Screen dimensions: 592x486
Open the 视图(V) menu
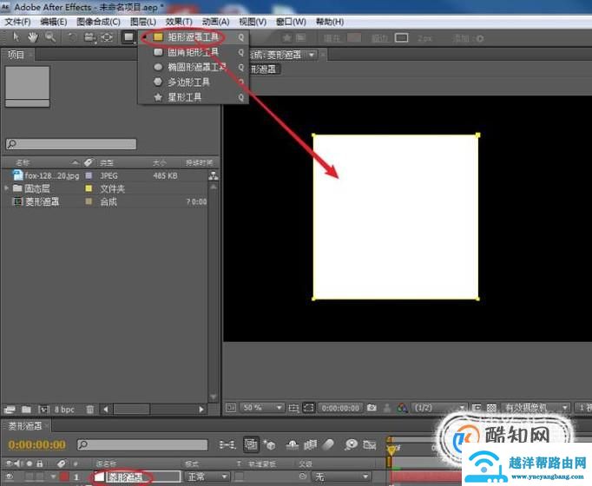[253, 22]
